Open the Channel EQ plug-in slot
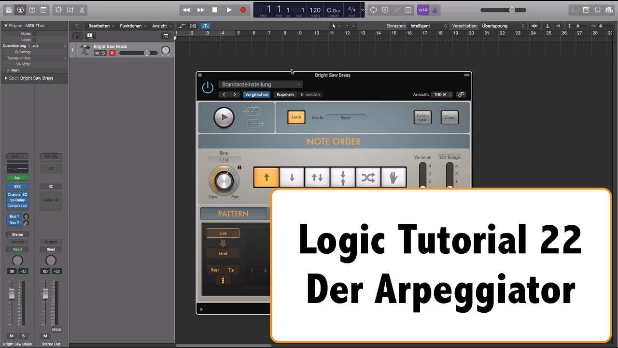 17,195
